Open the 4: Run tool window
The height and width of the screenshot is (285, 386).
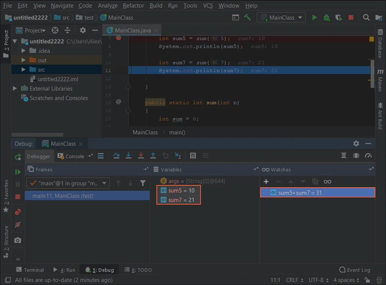(x=64, y=270)
